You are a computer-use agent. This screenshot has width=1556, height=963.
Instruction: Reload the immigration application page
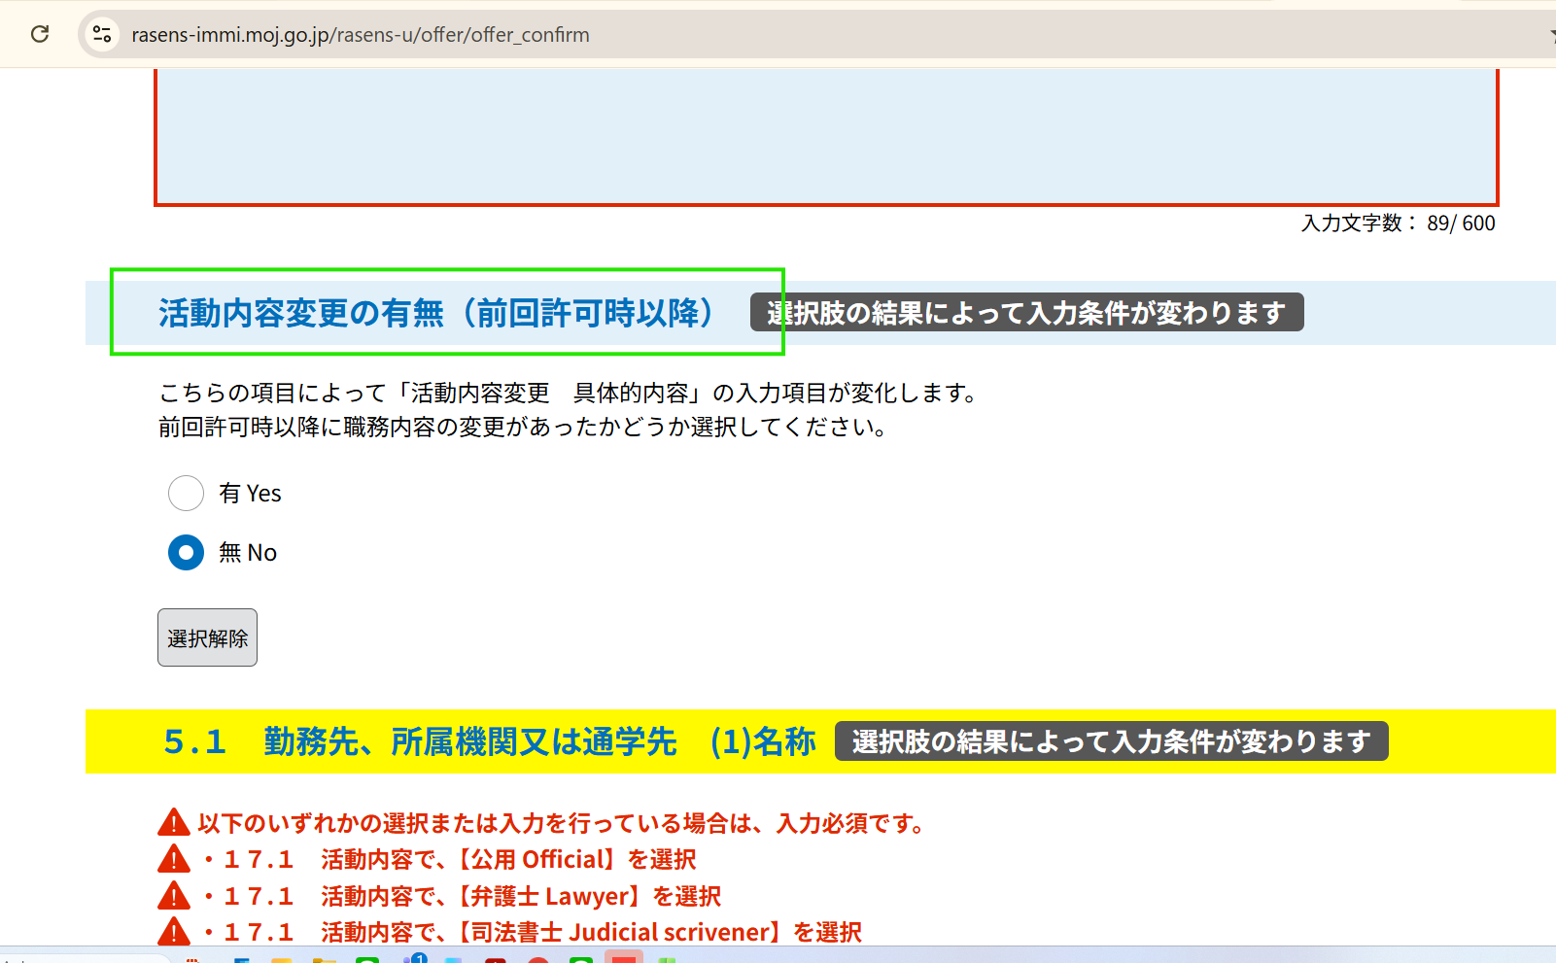tap(40, 35)
